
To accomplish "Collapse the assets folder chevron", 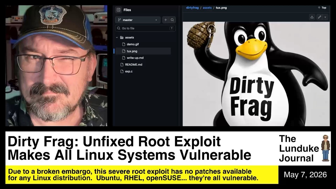I will pyautogui.click(x=117, y=38).
